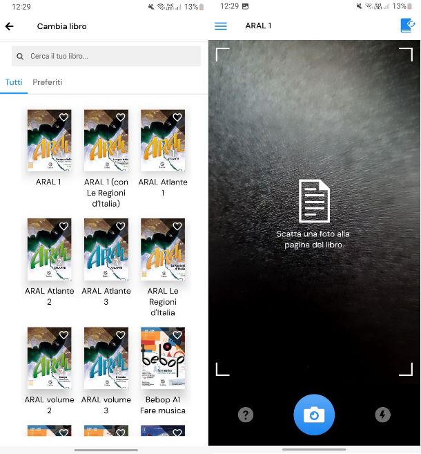
Task: Switch to the Tutti tab
Action: click(x=14, y=82)
